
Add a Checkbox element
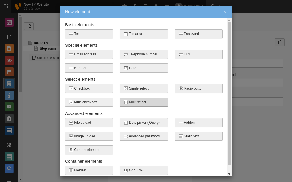[89, 88]
